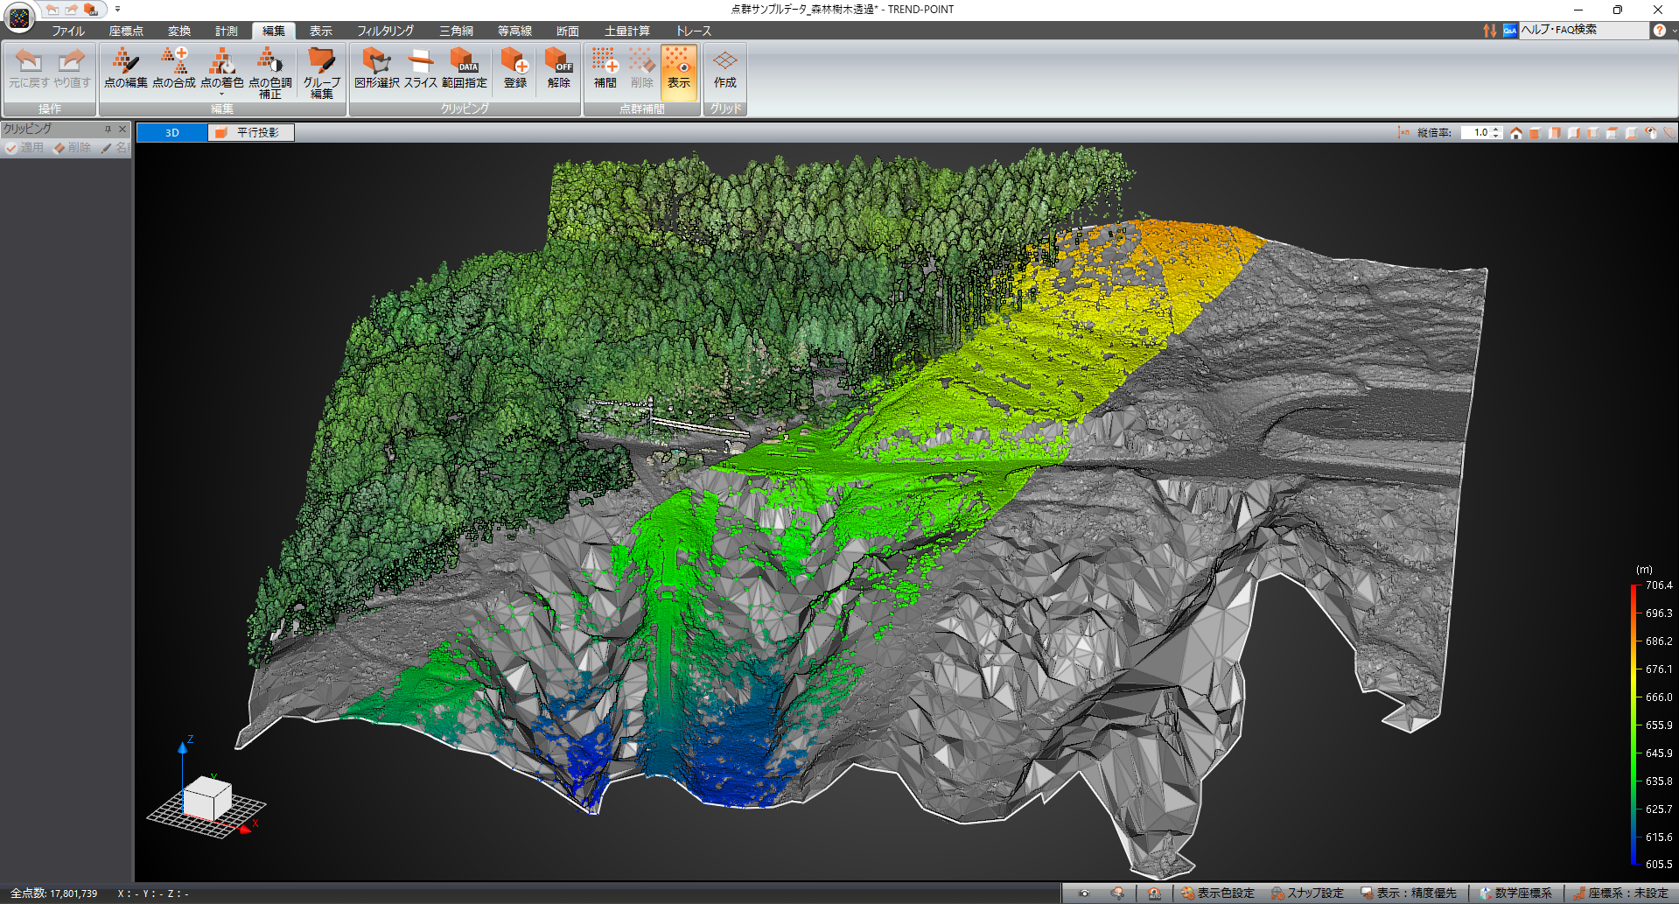Switch to the bottom face cube view
Screen dimensions: 1679x904
tap(1631, 133)
